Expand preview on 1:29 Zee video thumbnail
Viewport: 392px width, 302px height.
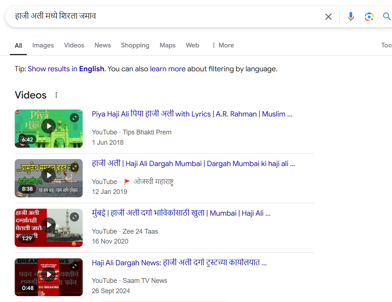click(74, 217)
